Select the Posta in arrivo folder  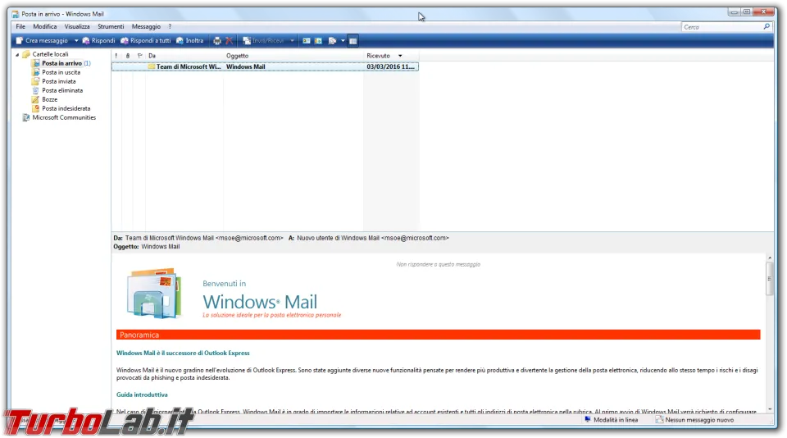[61, 63]
